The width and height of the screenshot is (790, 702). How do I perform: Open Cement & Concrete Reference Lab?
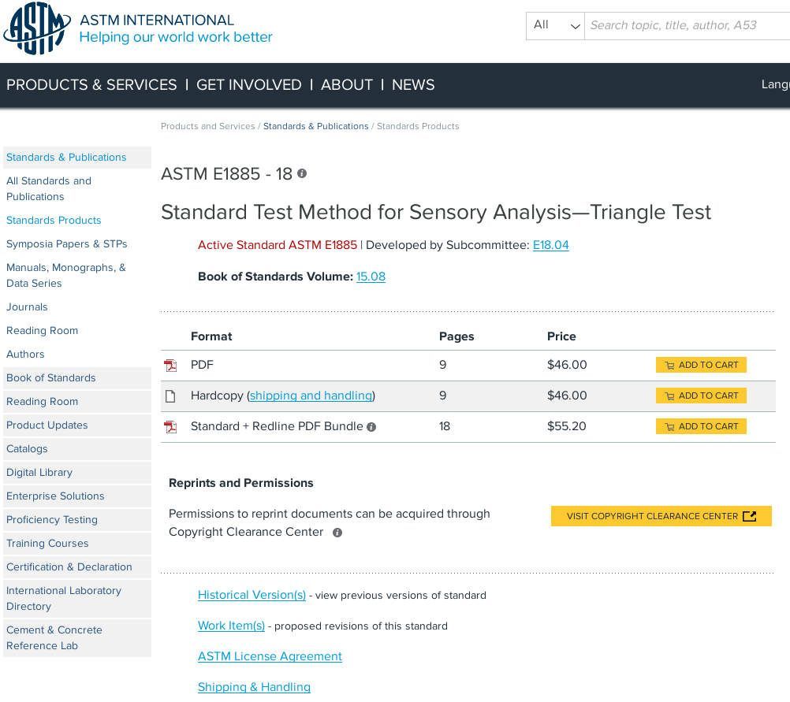[x=76, y=637]
